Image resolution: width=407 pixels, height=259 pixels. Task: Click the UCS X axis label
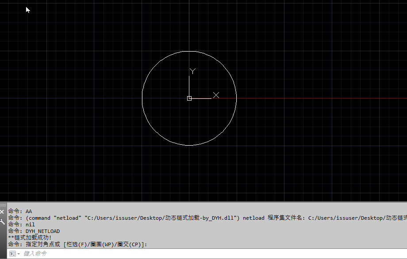[216, 95]
